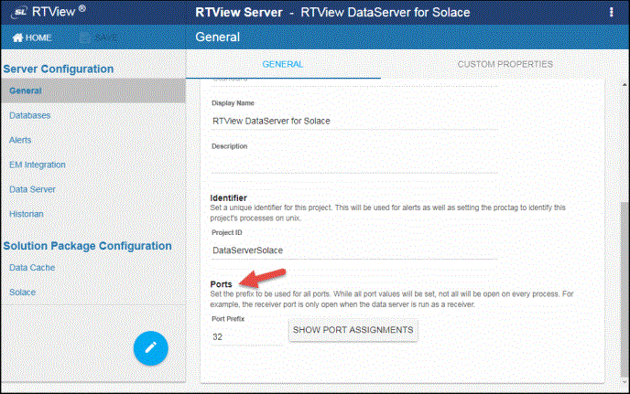Select Data Server in sidebar
Image resolution: width=630 pixels, height=394 pixels.
[x=33, y=189]
